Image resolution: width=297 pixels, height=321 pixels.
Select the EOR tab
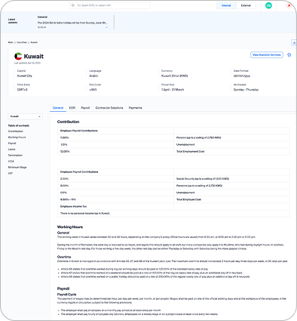[72, 108]
